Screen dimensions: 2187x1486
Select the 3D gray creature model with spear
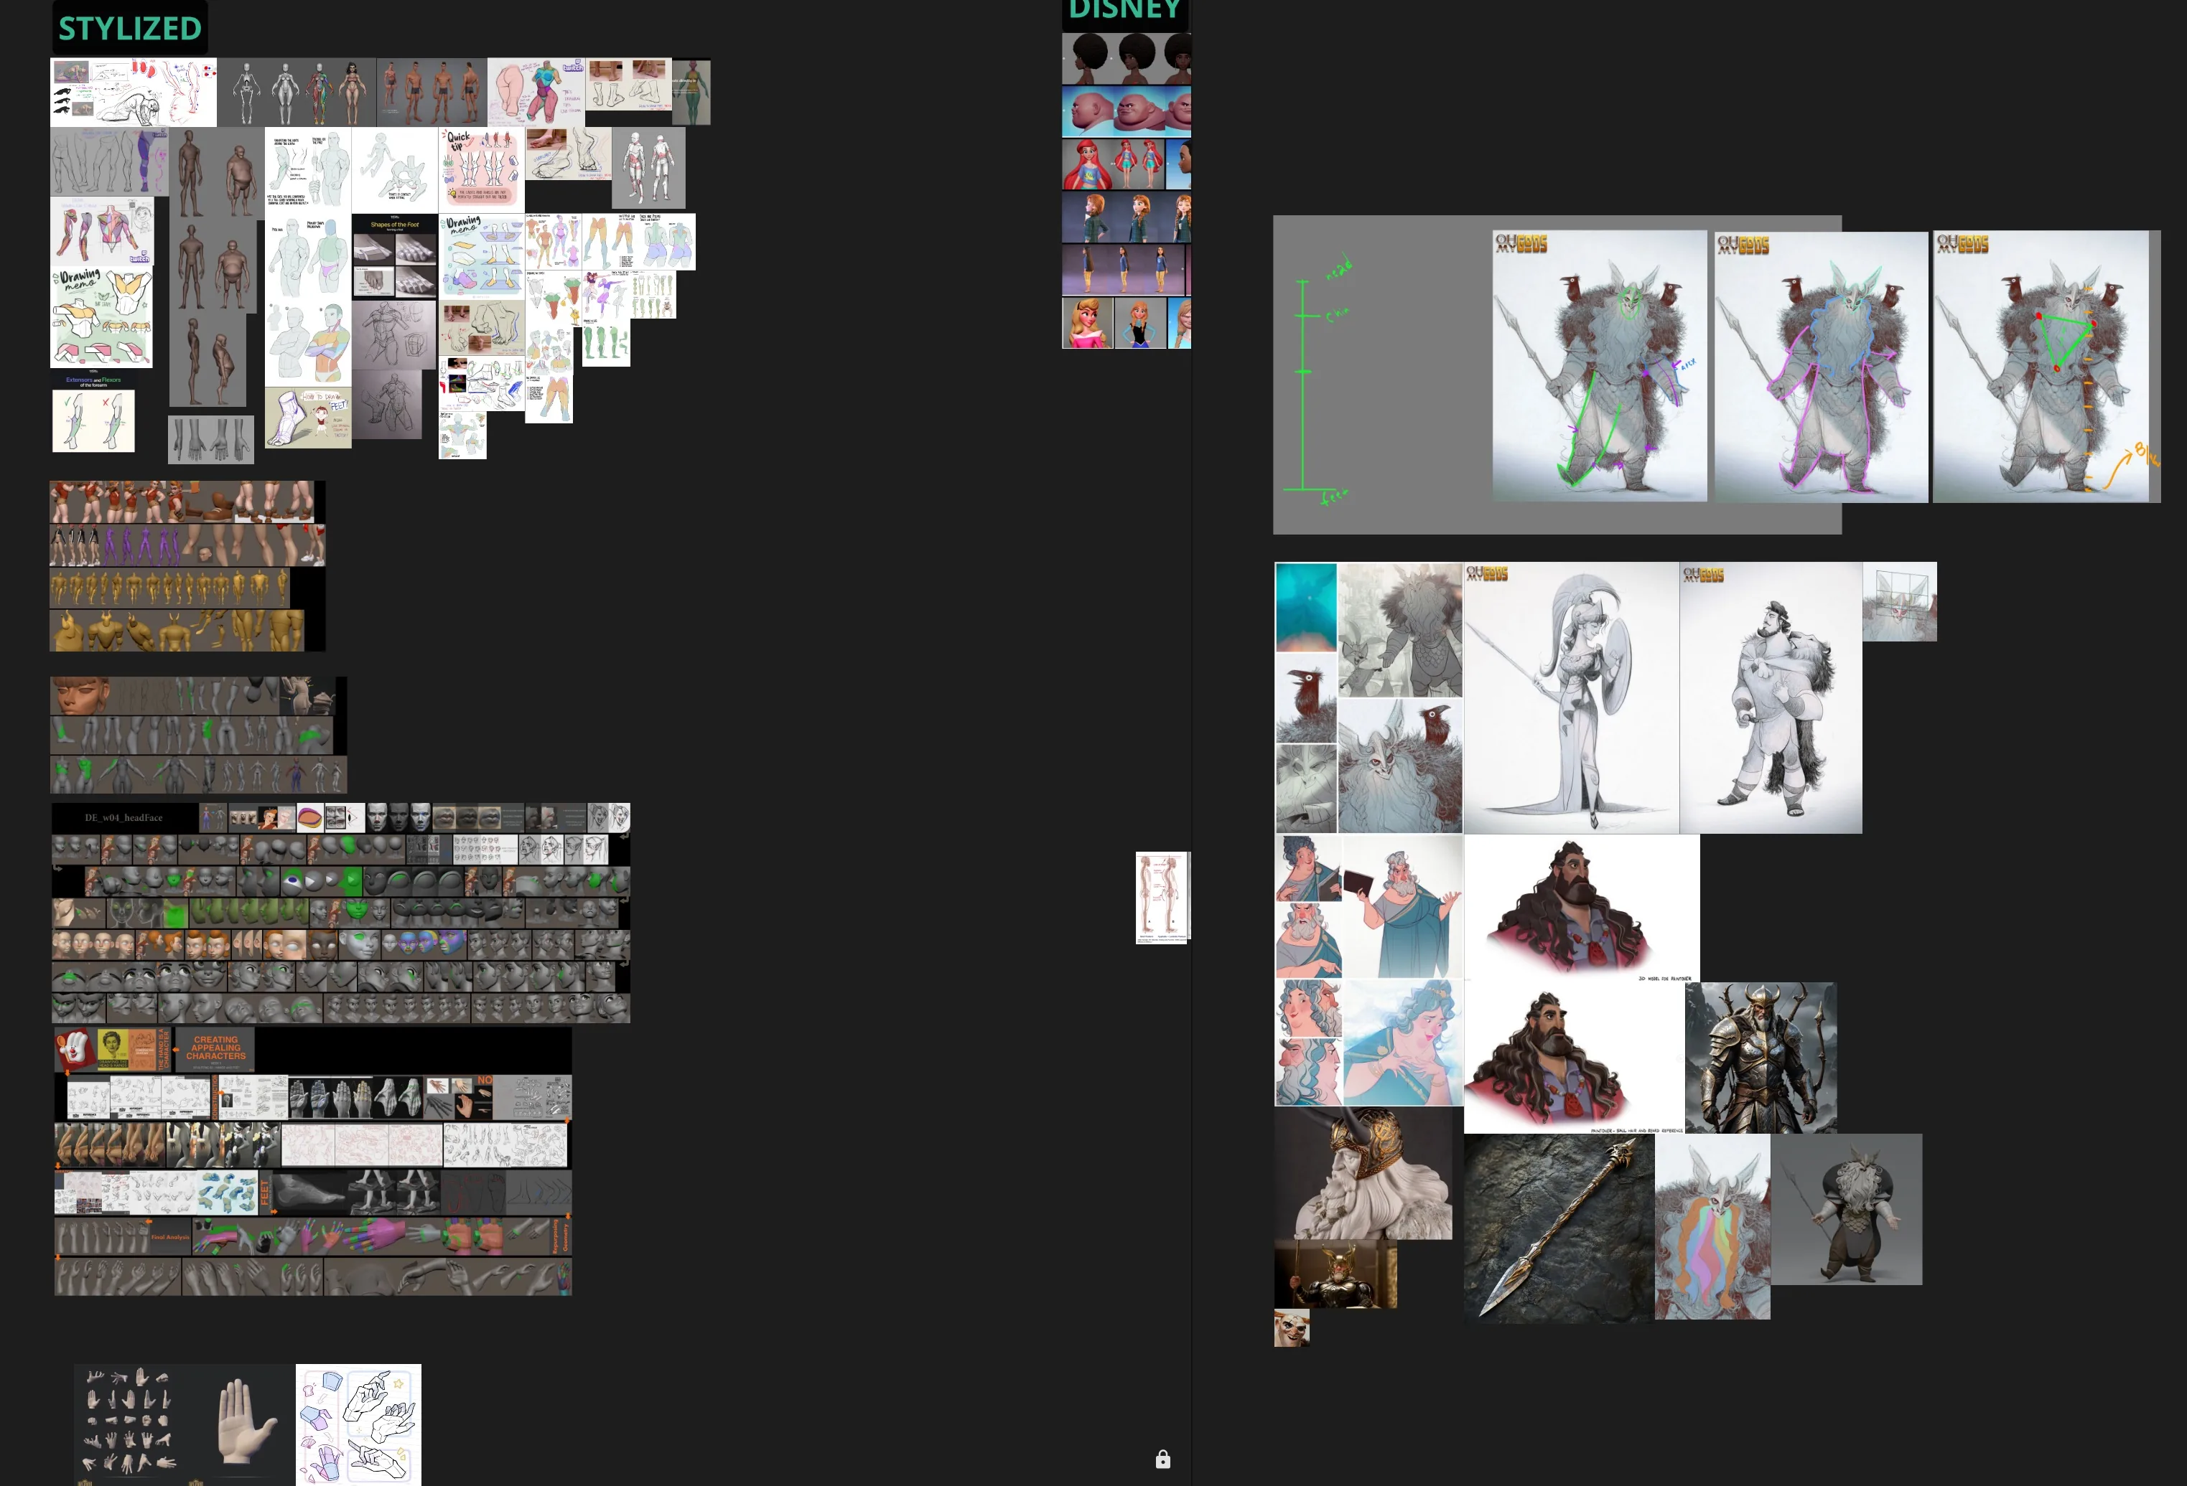[x=1847, y=1210]
